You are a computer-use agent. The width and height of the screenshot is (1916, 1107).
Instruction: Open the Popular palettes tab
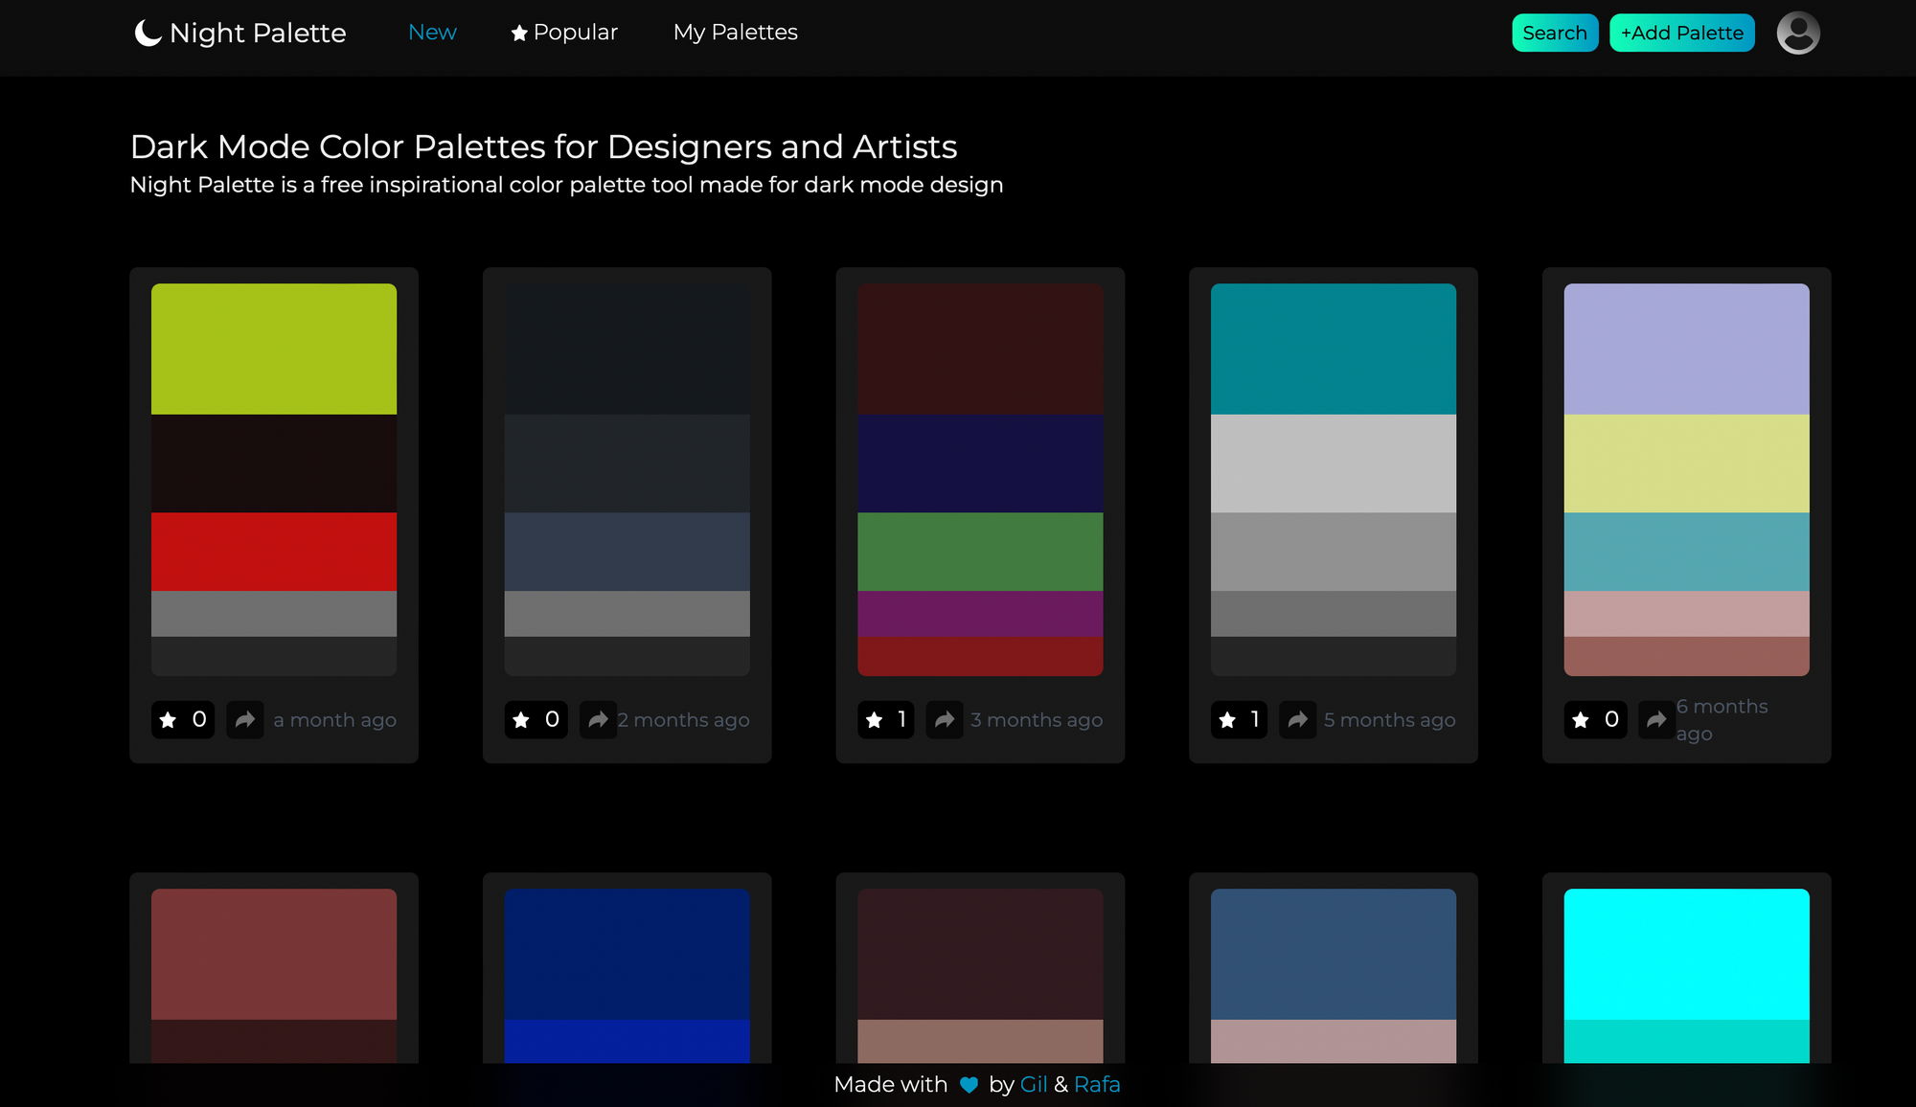click(564, 33)
